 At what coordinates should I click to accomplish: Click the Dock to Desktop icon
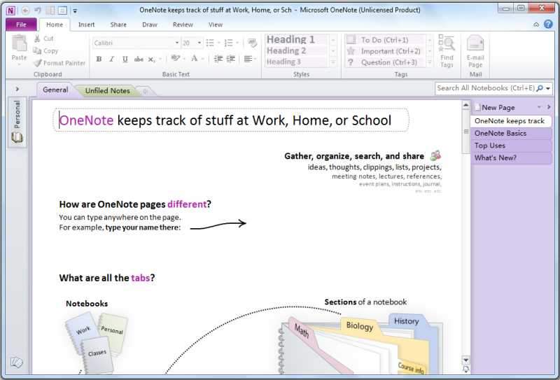pyautogui.click(x=50, y=10)
